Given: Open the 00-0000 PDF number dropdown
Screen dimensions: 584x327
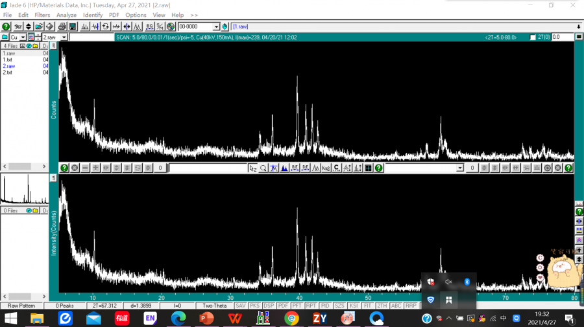Looking at the screenshot, I should pos(217,27).
